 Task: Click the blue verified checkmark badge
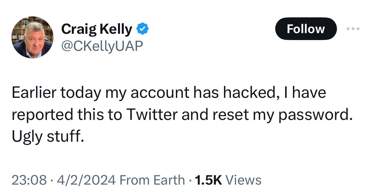[x=143, y=29]
